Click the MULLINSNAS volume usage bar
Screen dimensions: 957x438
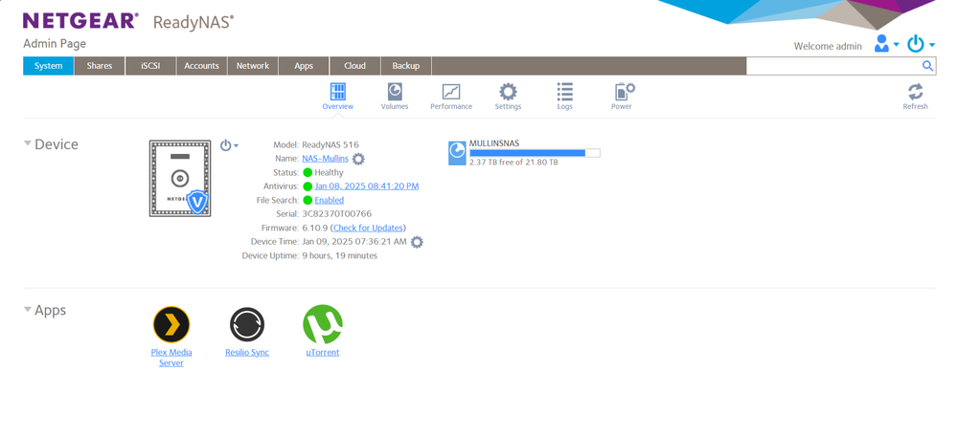[535, 153]
